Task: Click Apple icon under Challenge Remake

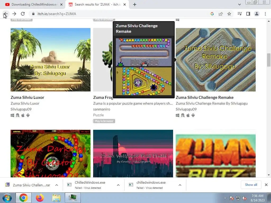Action: click(x=188, y=115)
